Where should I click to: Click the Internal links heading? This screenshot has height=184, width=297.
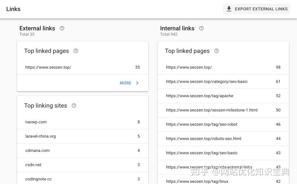coord(177,28)
